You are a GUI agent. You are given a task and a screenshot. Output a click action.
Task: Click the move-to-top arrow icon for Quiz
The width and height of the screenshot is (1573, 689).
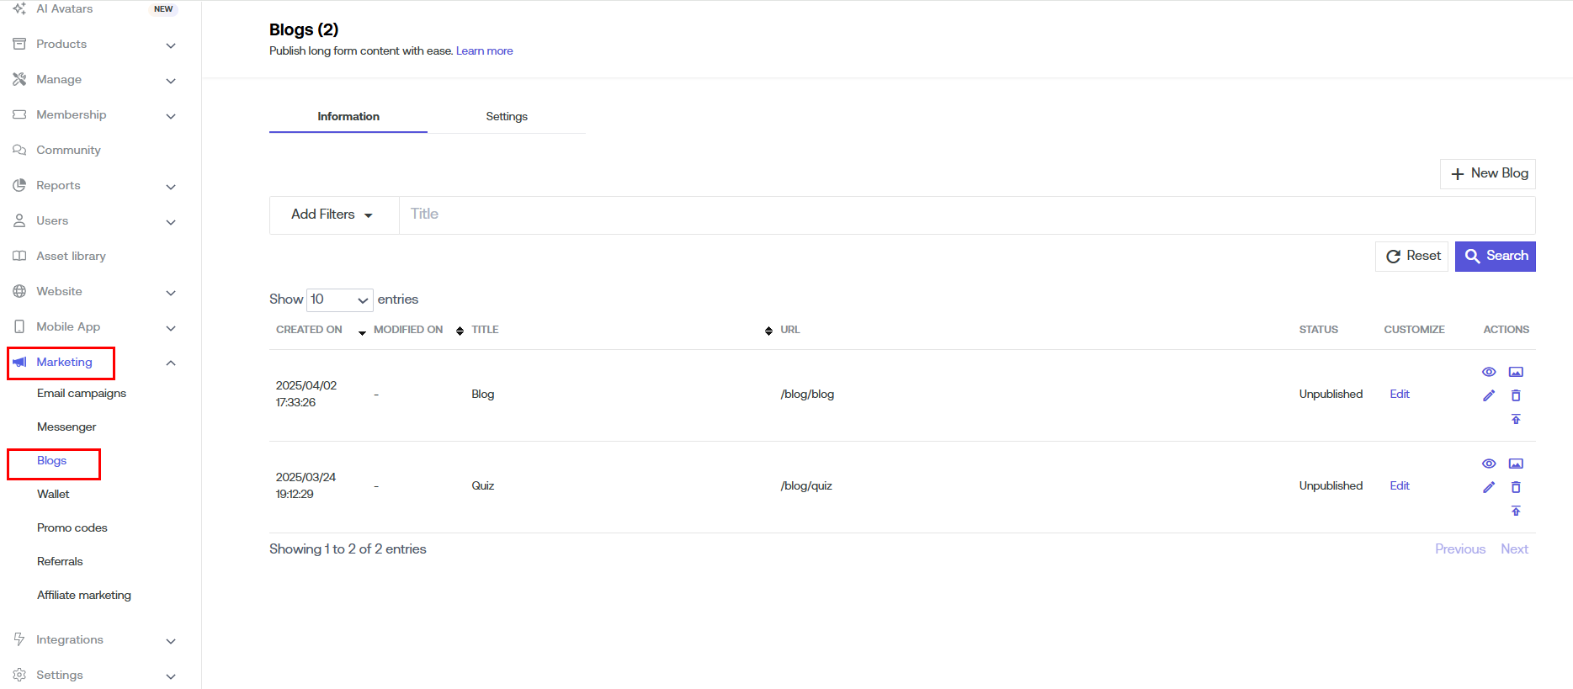1515,511
